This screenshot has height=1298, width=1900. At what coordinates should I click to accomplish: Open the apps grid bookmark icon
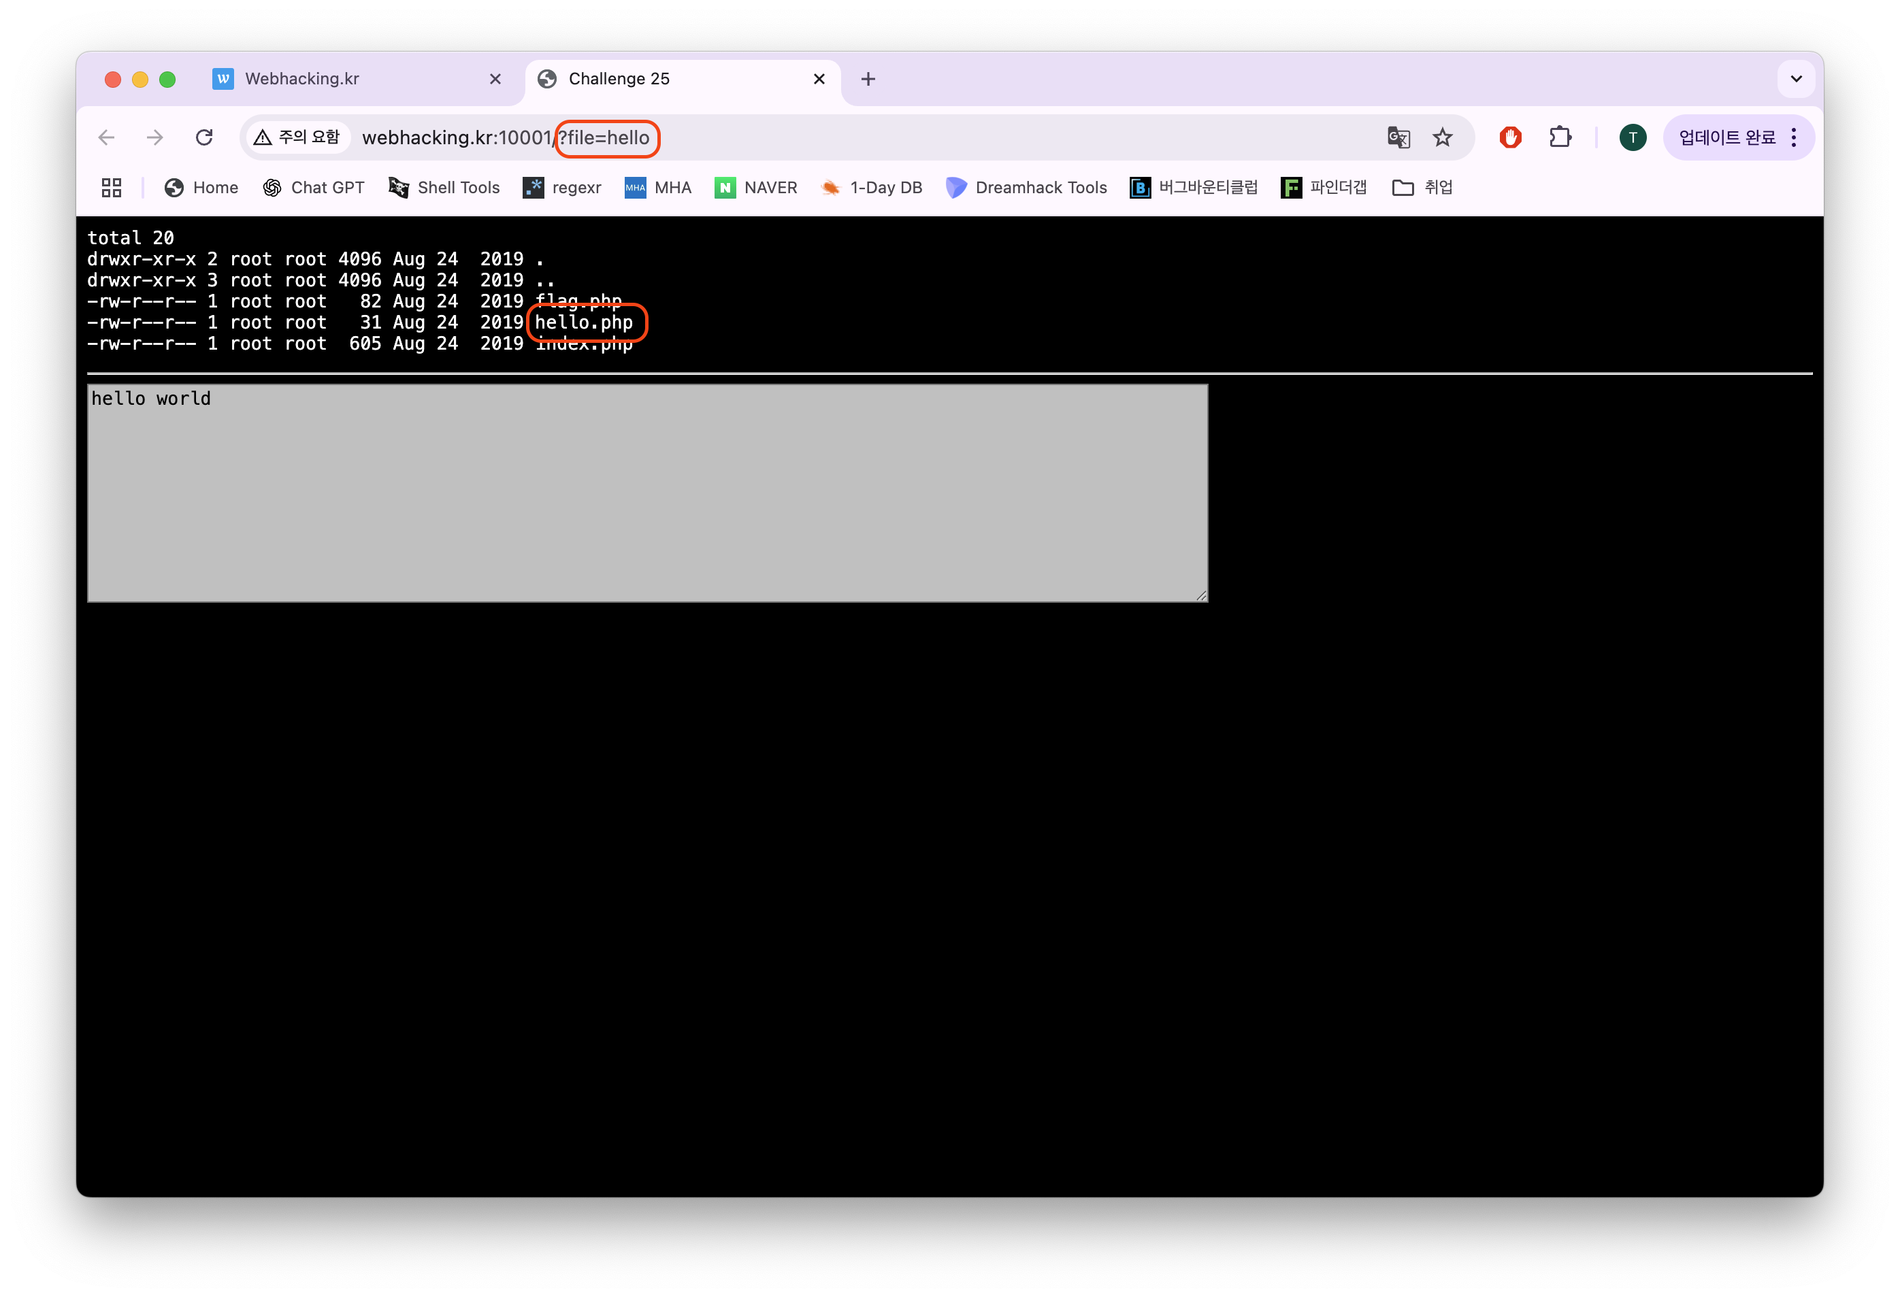point(111,188)
